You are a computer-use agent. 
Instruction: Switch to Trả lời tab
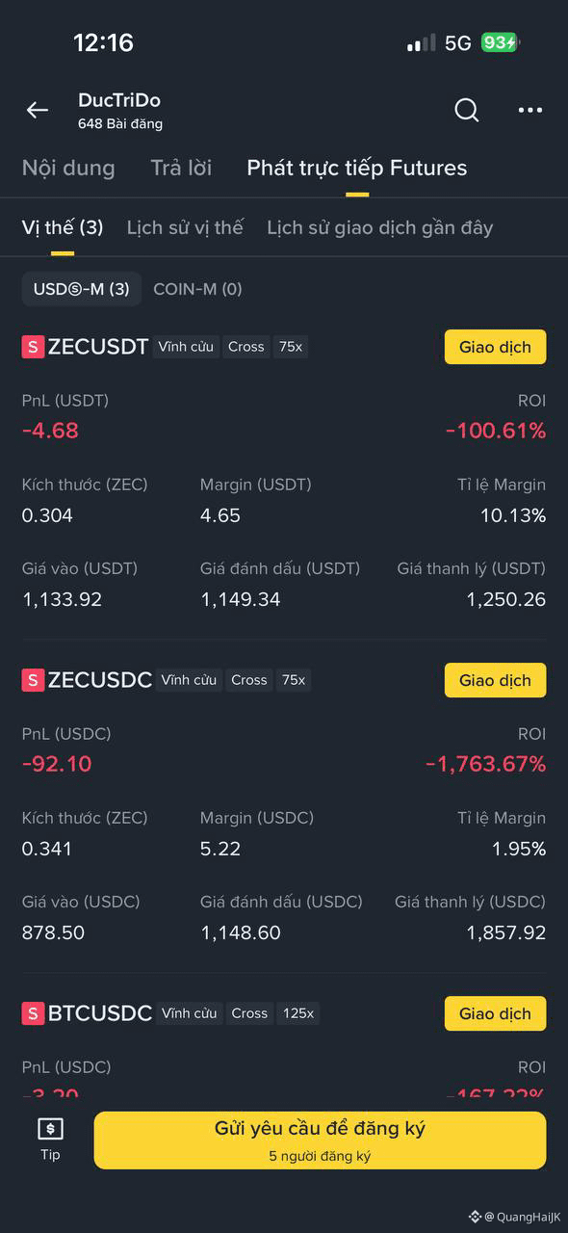(x=181, y=168)
